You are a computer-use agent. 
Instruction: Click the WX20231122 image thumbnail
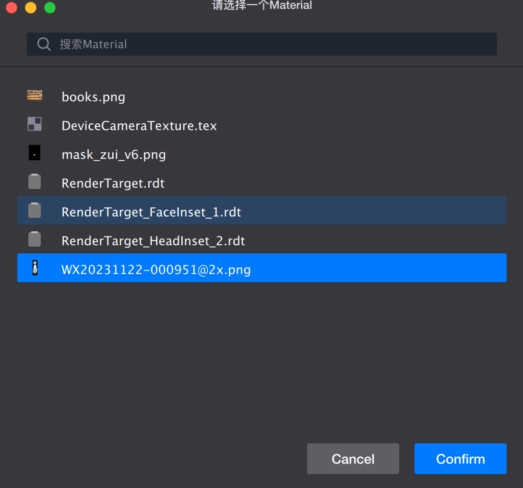click(x=35, y=268)
